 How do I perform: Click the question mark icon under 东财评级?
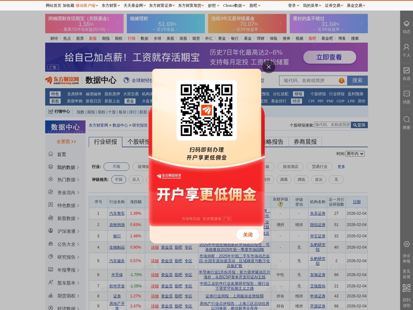(x=280, y=204)
